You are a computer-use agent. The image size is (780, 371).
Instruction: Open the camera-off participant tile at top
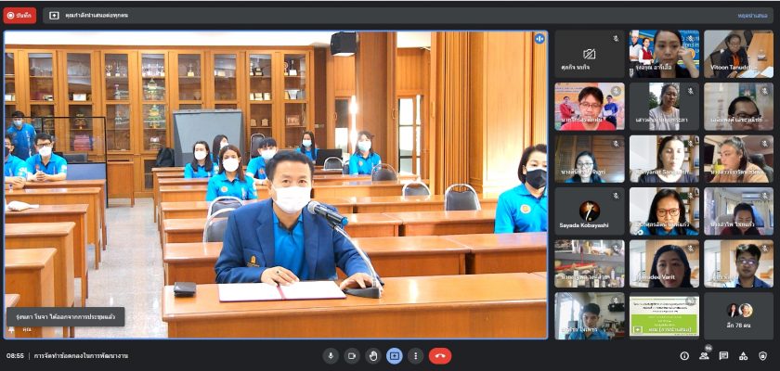(x=590, y=54)
